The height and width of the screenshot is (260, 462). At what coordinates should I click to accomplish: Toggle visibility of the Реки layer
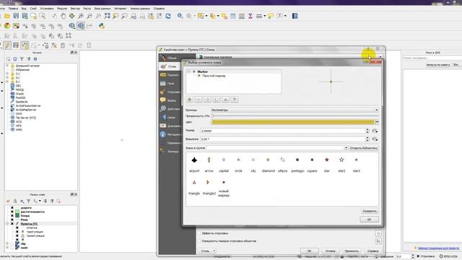point(12,220)
